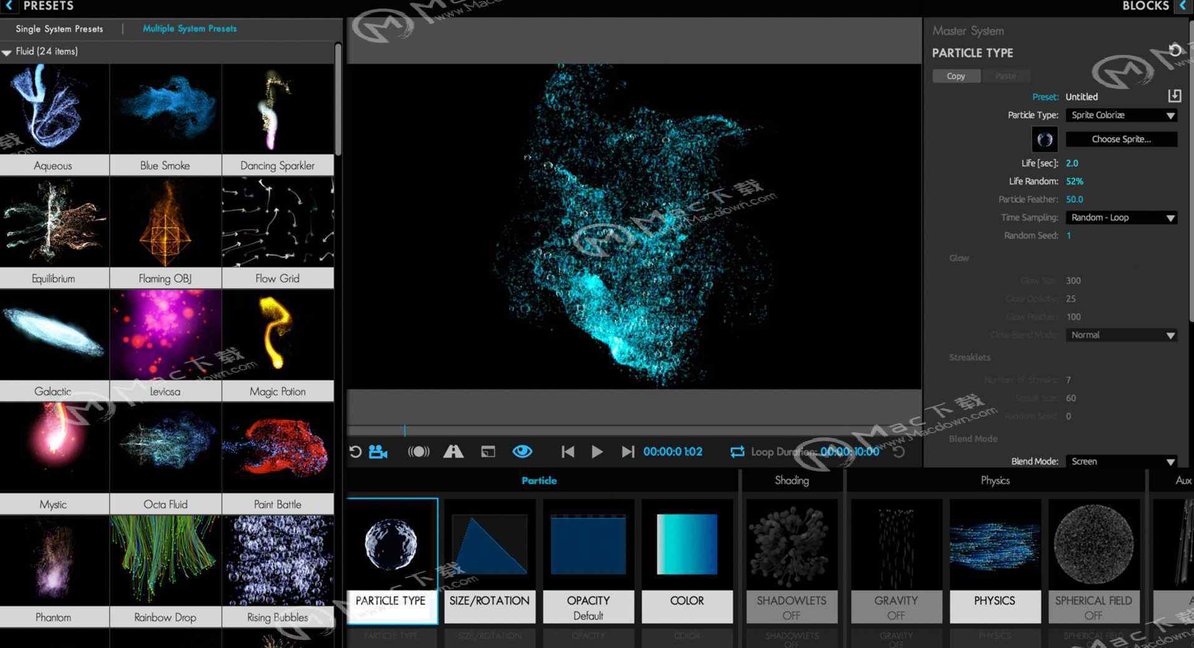Click the camera icon below the preview

pyautogui.click(x=378, y=452)
